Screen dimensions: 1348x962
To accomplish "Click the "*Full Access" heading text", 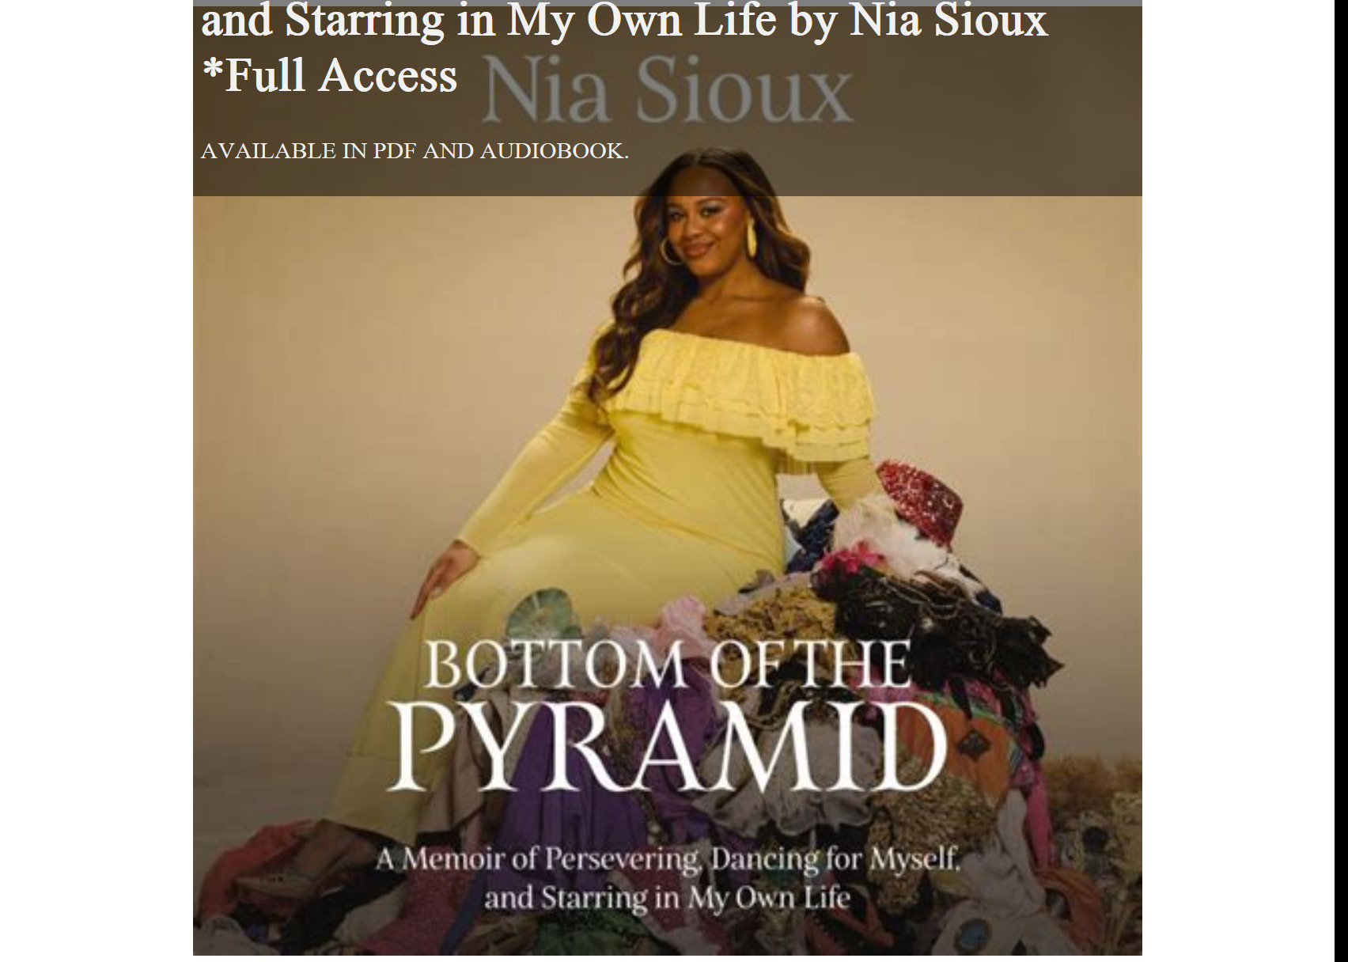I will 330,76.
